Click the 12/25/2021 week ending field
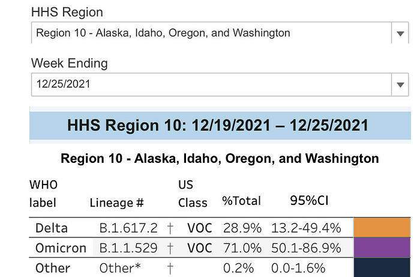Viewport: 414px width, 277px height. (x=210, y=85)
